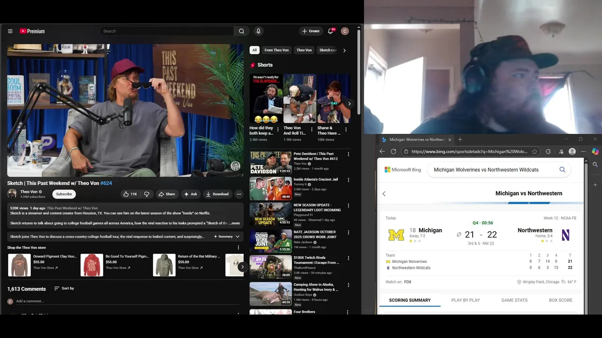Start voice search with the microphone icon
Screen dimensions: 602x338
258,31
